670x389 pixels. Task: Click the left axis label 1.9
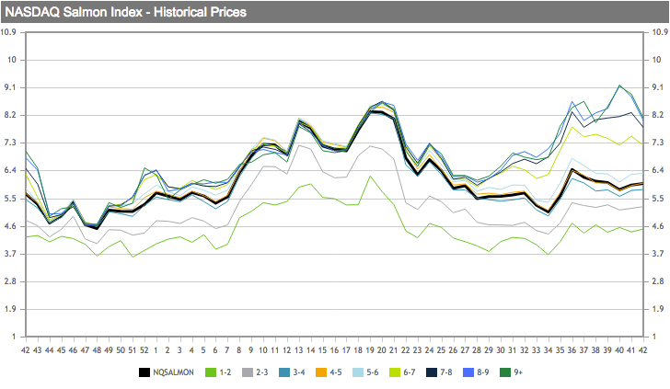point(11,309)
